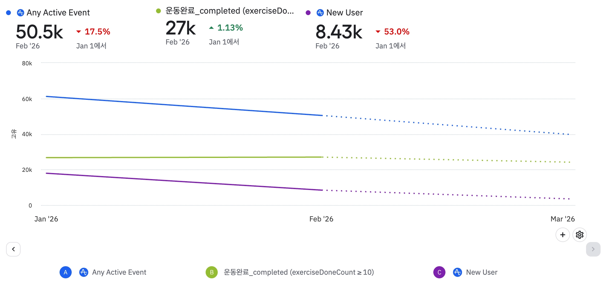The width and height of the screenshot is (606, 288).
Task: Click the blue dot beside Any Active Event
Action: (x=8, y=13)
